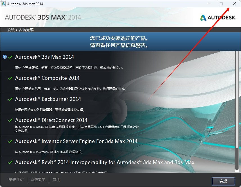Click the green checkmark beside Autodesk 3ds Max 2014
Viewport: 241px width, 187px height.
11,57
